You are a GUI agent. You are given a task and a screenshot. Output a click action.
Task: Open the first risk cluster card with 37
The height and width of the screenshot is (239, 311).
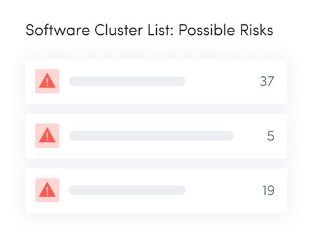point(156,81)
